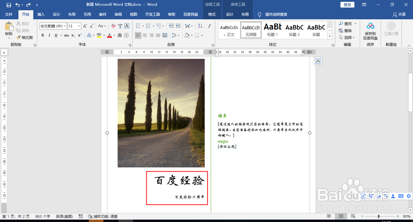Select Print Layout view button
This screenshot has height=222, width=413.
click(x=341, y=216)
